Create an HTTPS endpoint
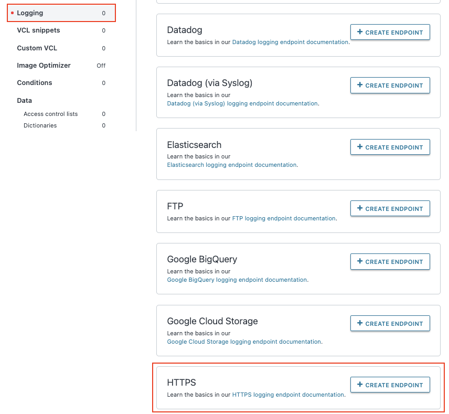 coord(390,385)
